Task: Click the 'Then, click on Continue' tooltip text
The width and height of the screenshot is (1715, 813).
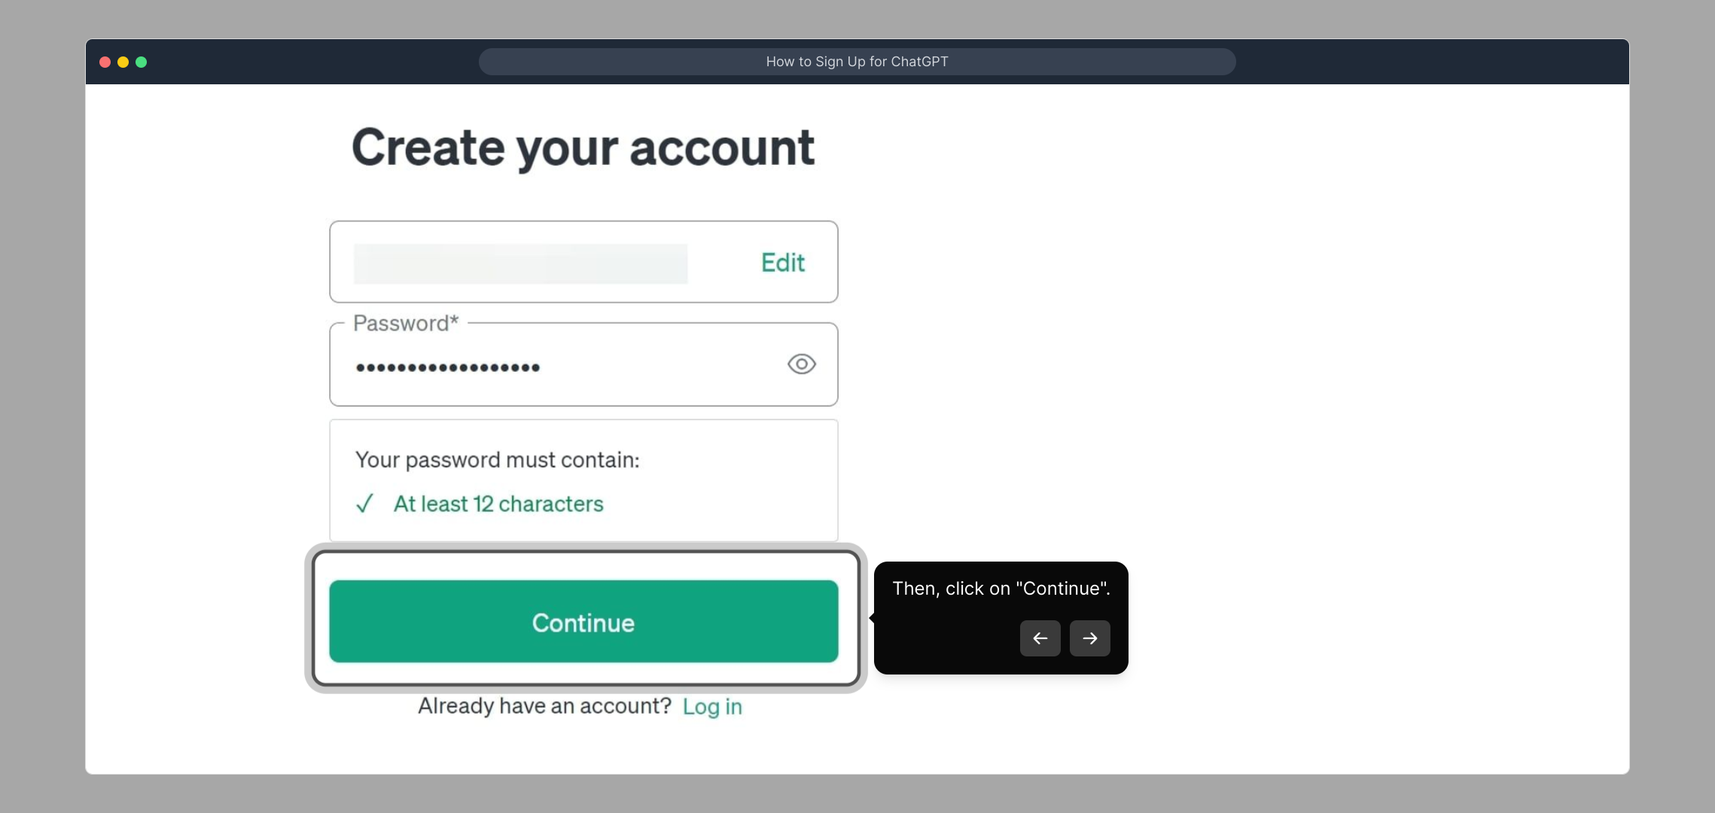Action: tap(1001, 589)
